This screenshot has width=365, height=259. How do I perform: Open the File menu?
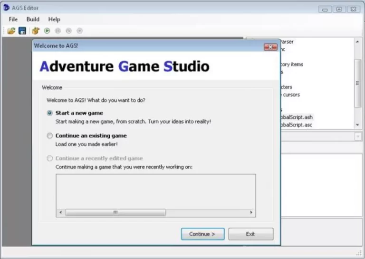pos(13,19)
